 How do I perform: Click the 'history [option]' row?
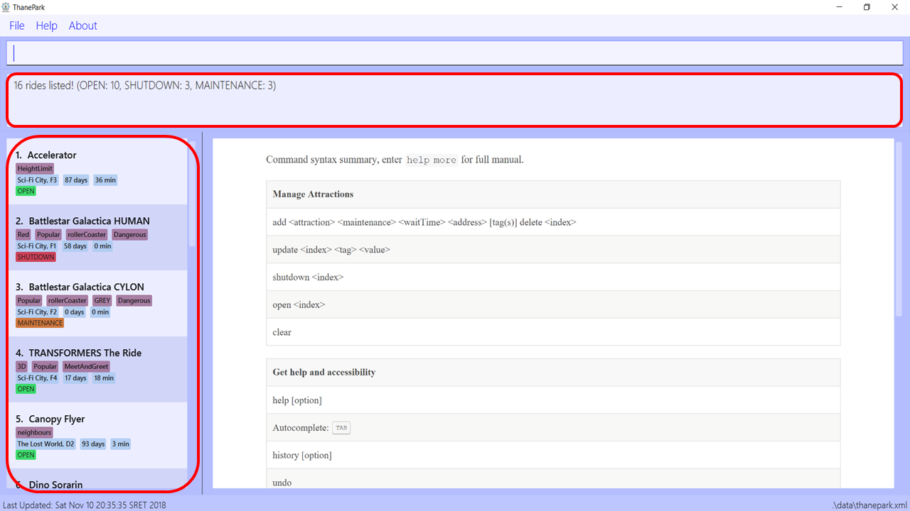pyautogui.click(x=553, y=456)
